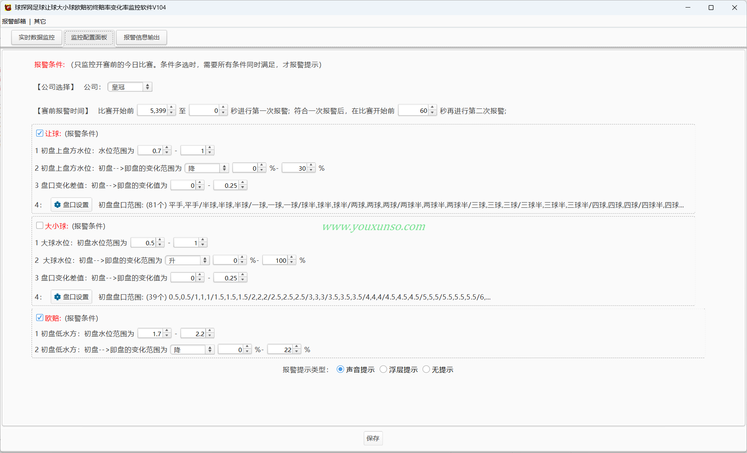Open 让球 change direction dropdown showing 降
The height and width of the screenshot is (453, 747).
(206, 168)
